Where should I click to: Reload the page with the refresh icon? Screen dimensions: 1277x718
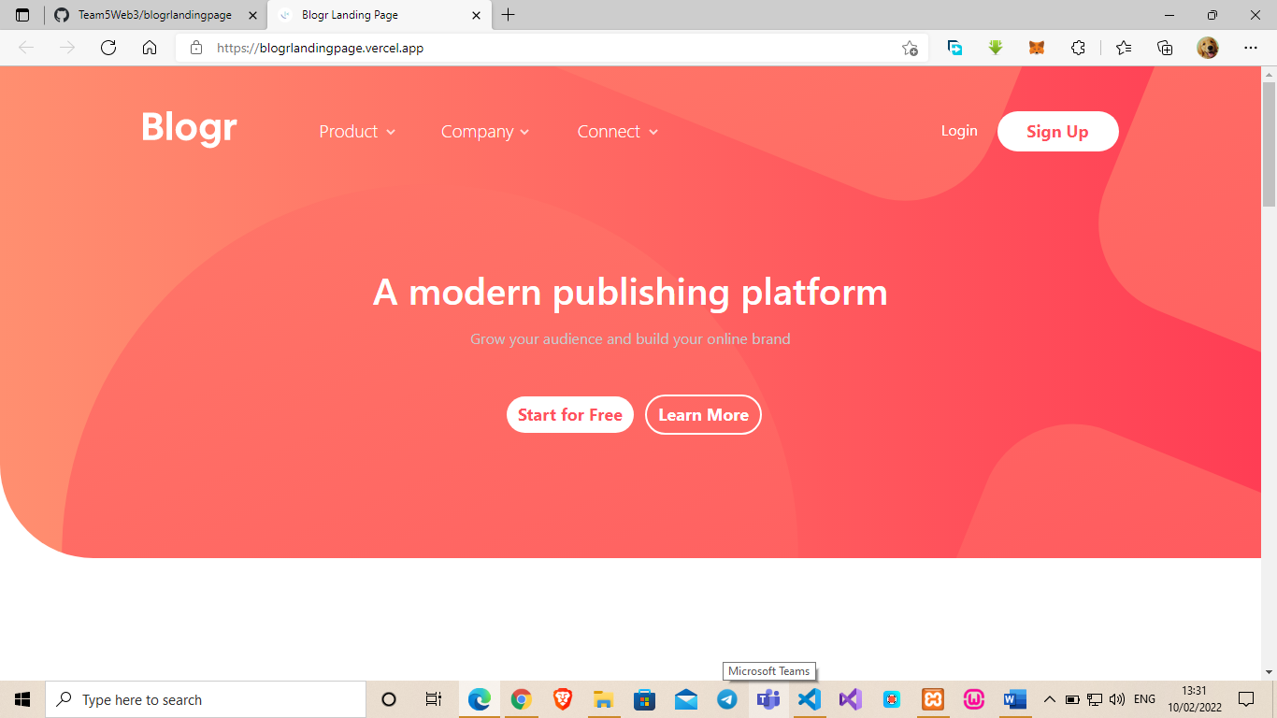[x=108, y=48]
